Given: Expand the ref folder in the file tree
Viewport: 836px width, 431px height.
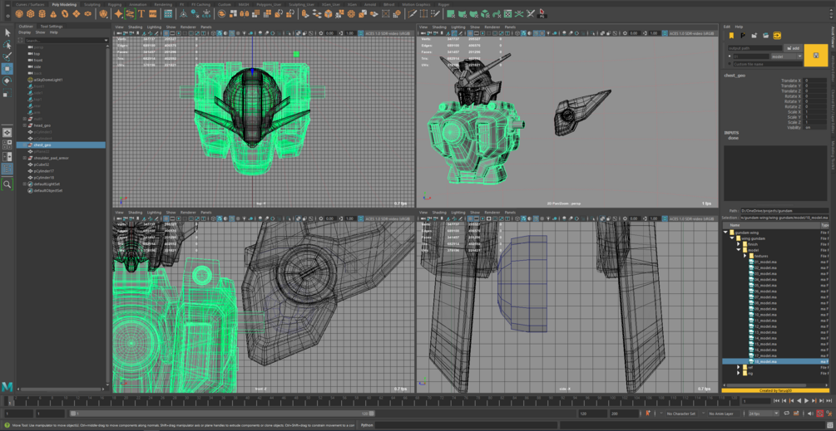Looking at the screenshot, I should 739,367.
